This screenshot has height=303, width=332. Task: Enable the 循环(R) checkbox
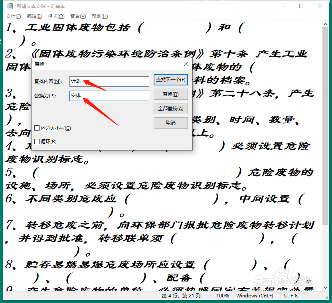tap(37, 141)
